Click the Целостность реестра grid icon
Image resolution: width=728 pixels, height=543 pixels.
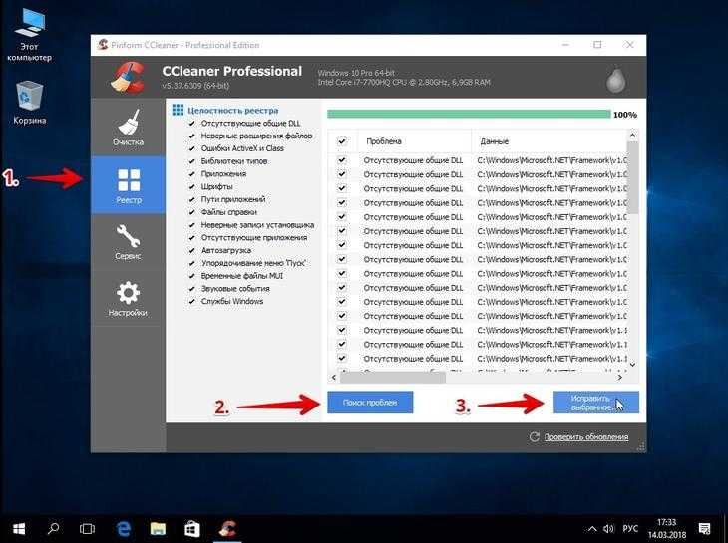[178, 110]
